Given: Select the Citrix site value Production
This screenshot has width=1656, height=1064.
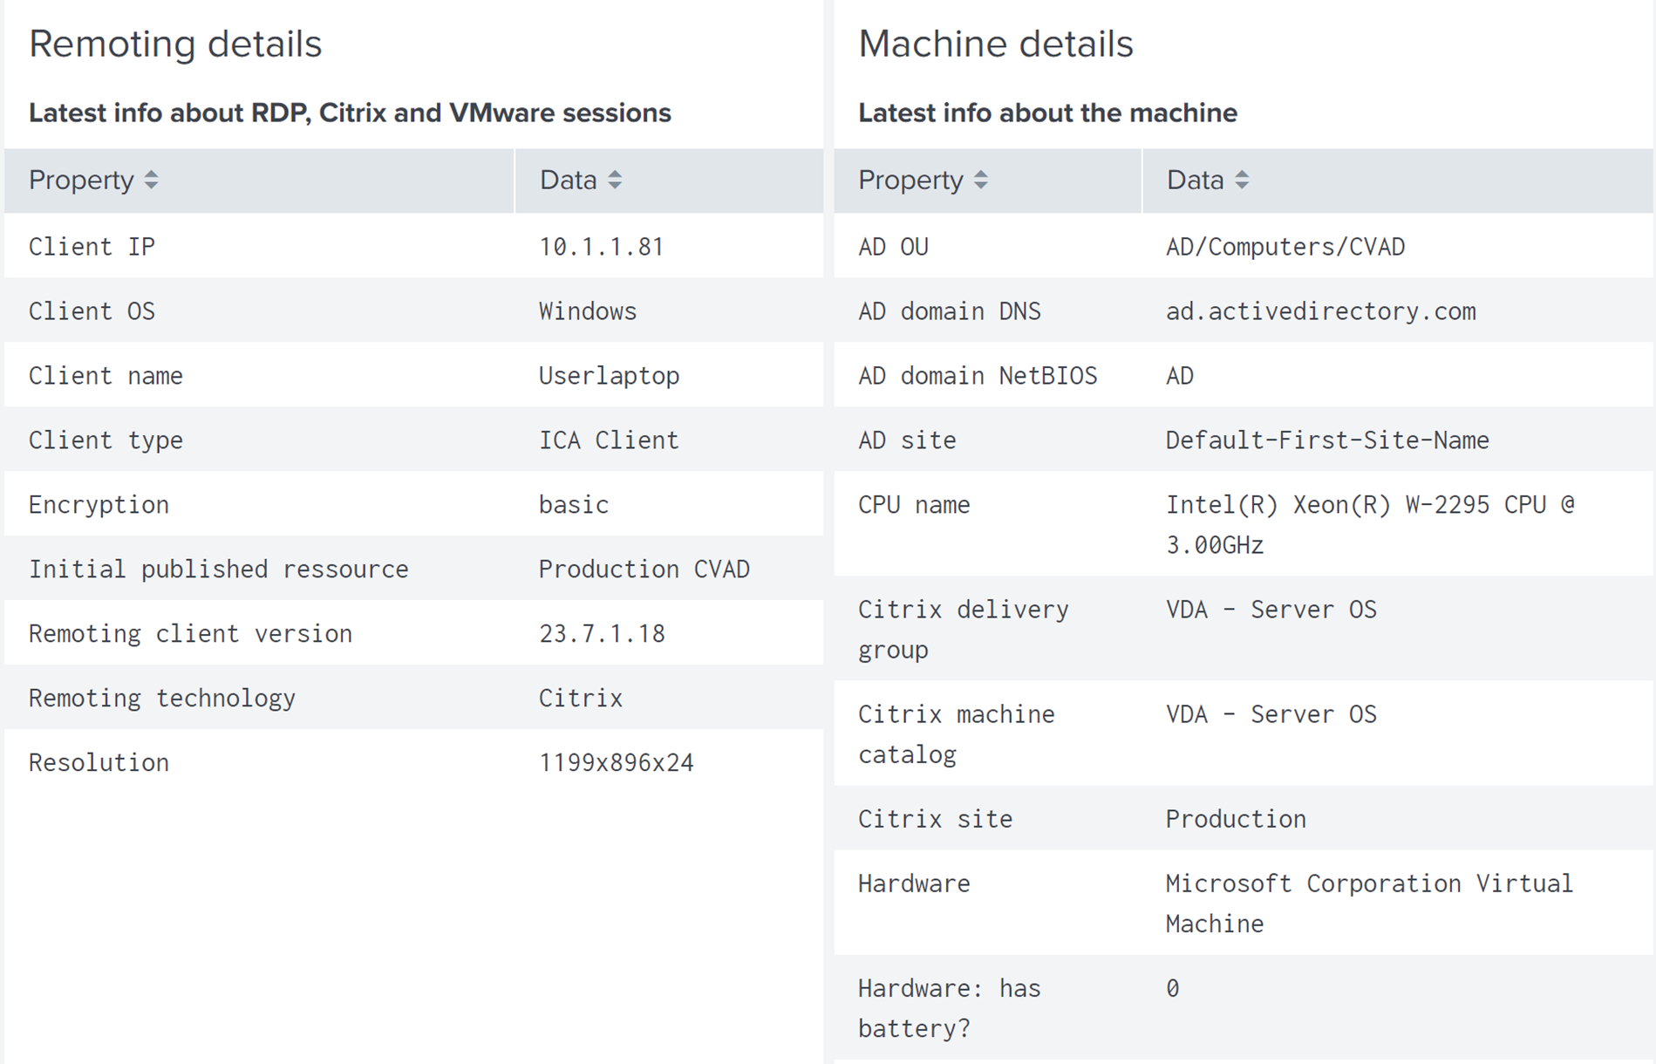Looking at the screenshot, I should (1236, 819).
